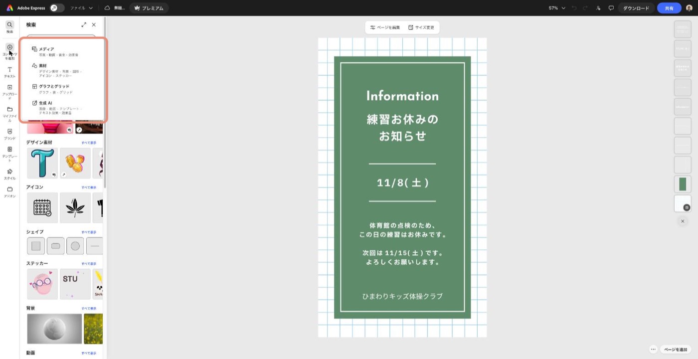This screenshot has height=359, width=698.
Task: Click the Adobe Express logo
Action: 9,8
